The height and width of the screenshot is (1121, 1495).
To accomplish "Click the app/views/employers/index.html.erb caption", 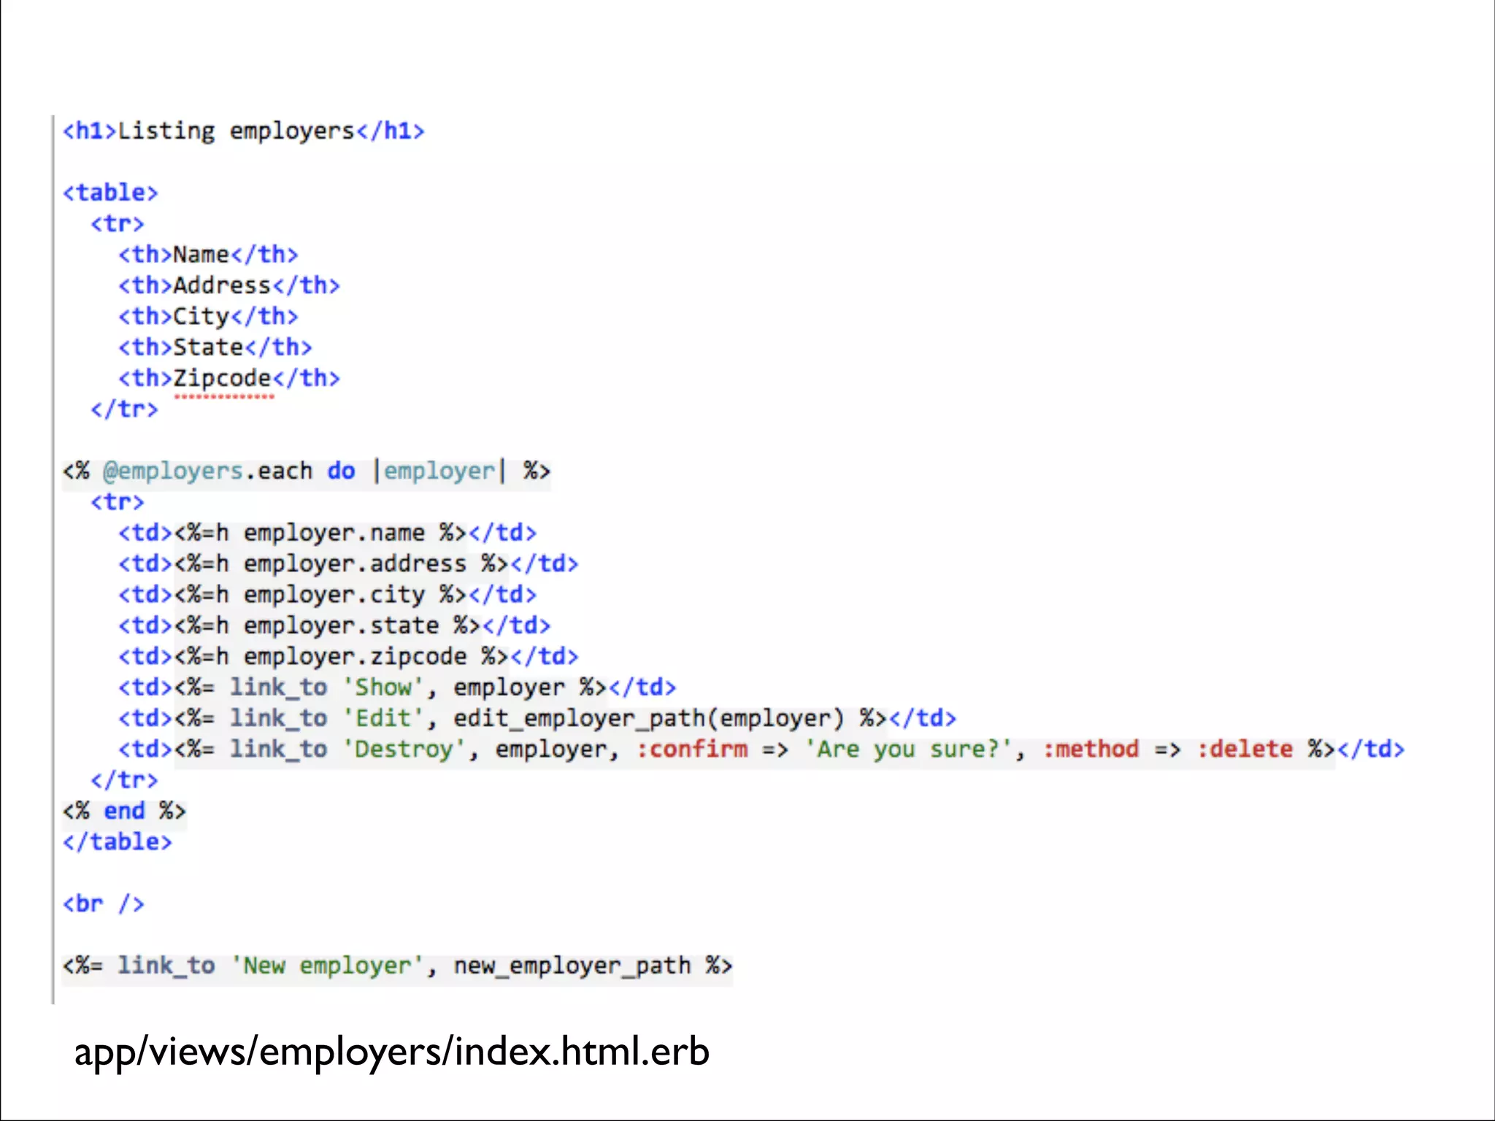I will pyautogui.click(x=391, y=1052).
